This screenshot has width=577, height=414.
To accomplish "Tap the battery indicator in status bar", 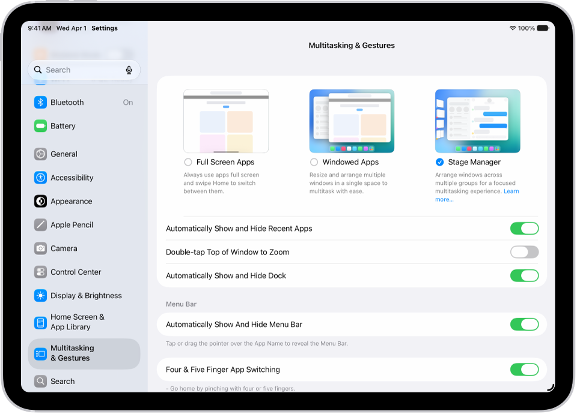I will [543, 28].
